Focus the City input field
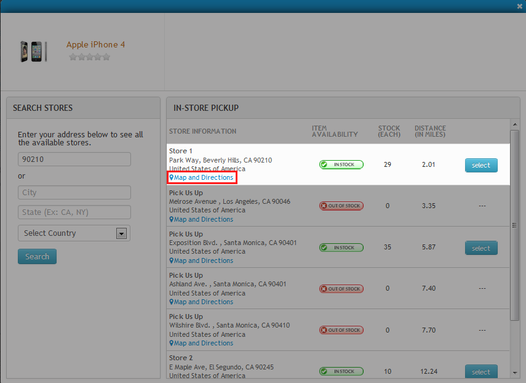The width and height of the screenshot is (526, 383). [74, 192]
